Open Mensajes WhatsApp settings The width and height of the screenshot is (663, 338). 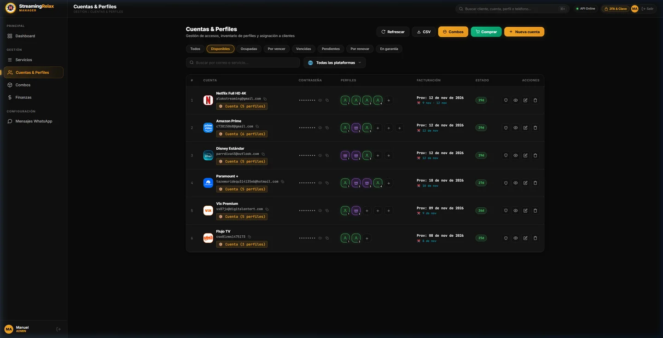point(33,121)
